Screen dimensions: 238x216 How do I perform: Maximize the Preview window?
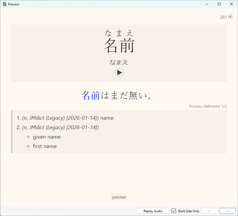tap(219, 4)
